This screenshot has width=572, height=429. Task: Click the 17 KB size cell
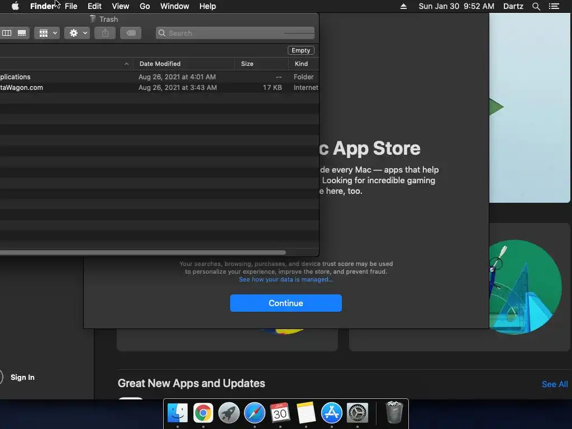tap(272, 88)
